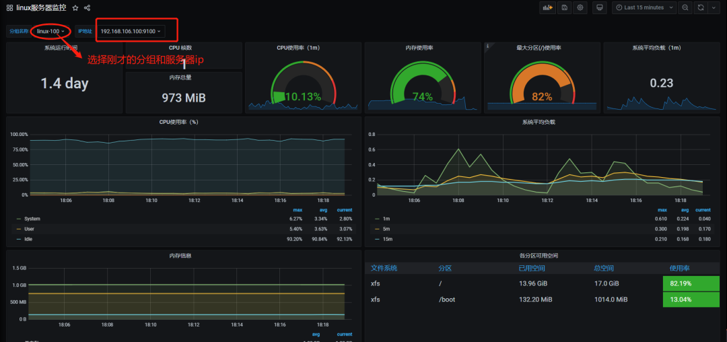This screenshot has width=727, height=342.
Task: Click the Add panel icon
Action: pyautogui.click(x=548, y=7)
